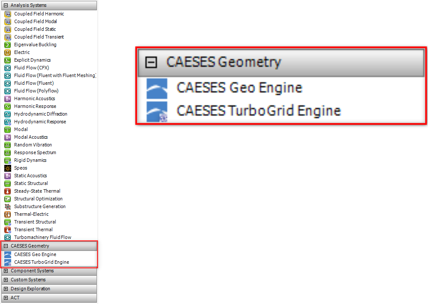The image size is (428, 304).
Task: Click the Coupled Field Transient icon
Action: (8, 37)
